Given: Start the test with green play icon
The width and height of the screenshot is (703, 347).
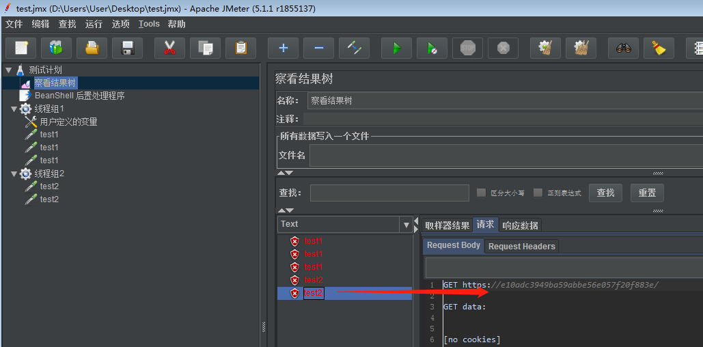Looking at the screenshot, I should coord(397,48).
